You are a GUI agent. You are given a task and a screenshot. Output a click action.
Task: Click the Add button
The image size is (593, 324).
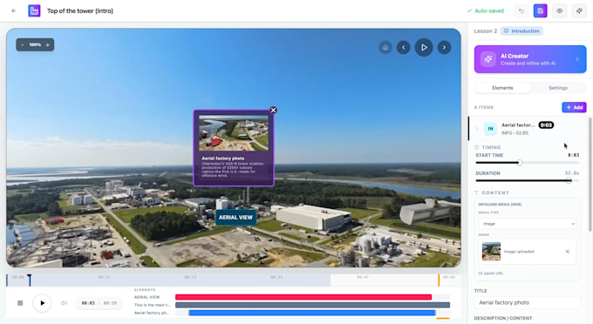[574, 107]
